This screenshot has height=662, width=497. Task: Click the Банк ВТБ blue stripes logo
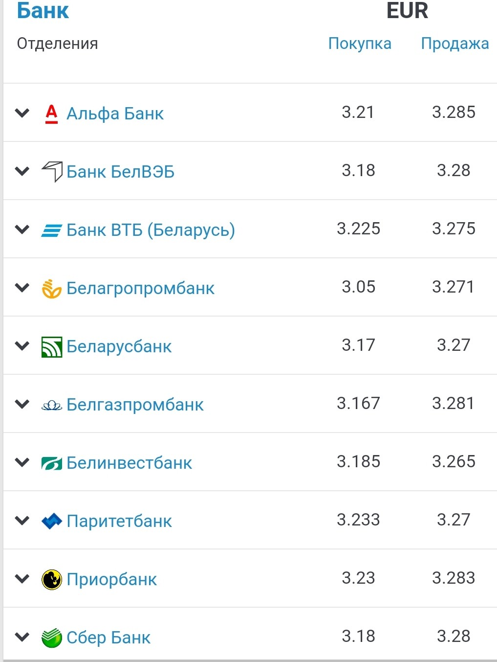click(51, 230)
